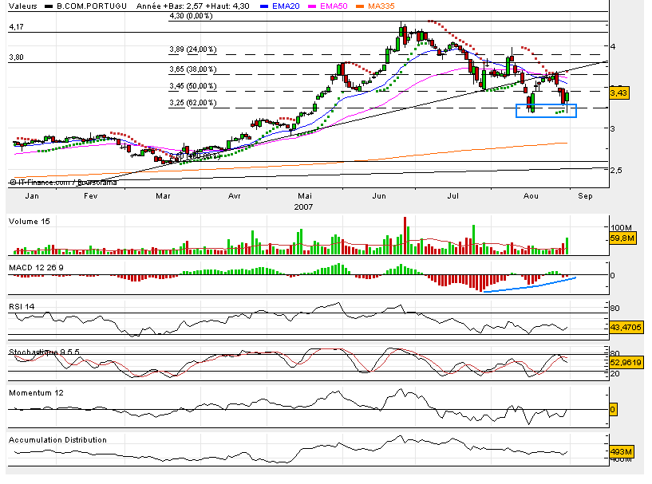Image resolution: width=652 pixels, height=484 pixels.
Task: Click the 'Momentum 12' indicator title
Action: click(36, 392)
